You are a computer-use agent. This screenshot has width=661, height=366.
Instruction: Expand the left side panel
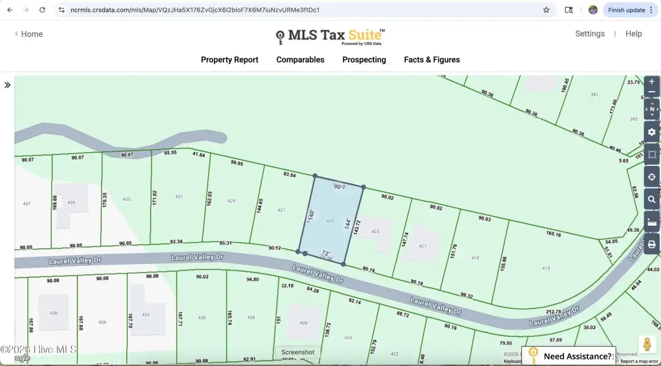point(7,85)
